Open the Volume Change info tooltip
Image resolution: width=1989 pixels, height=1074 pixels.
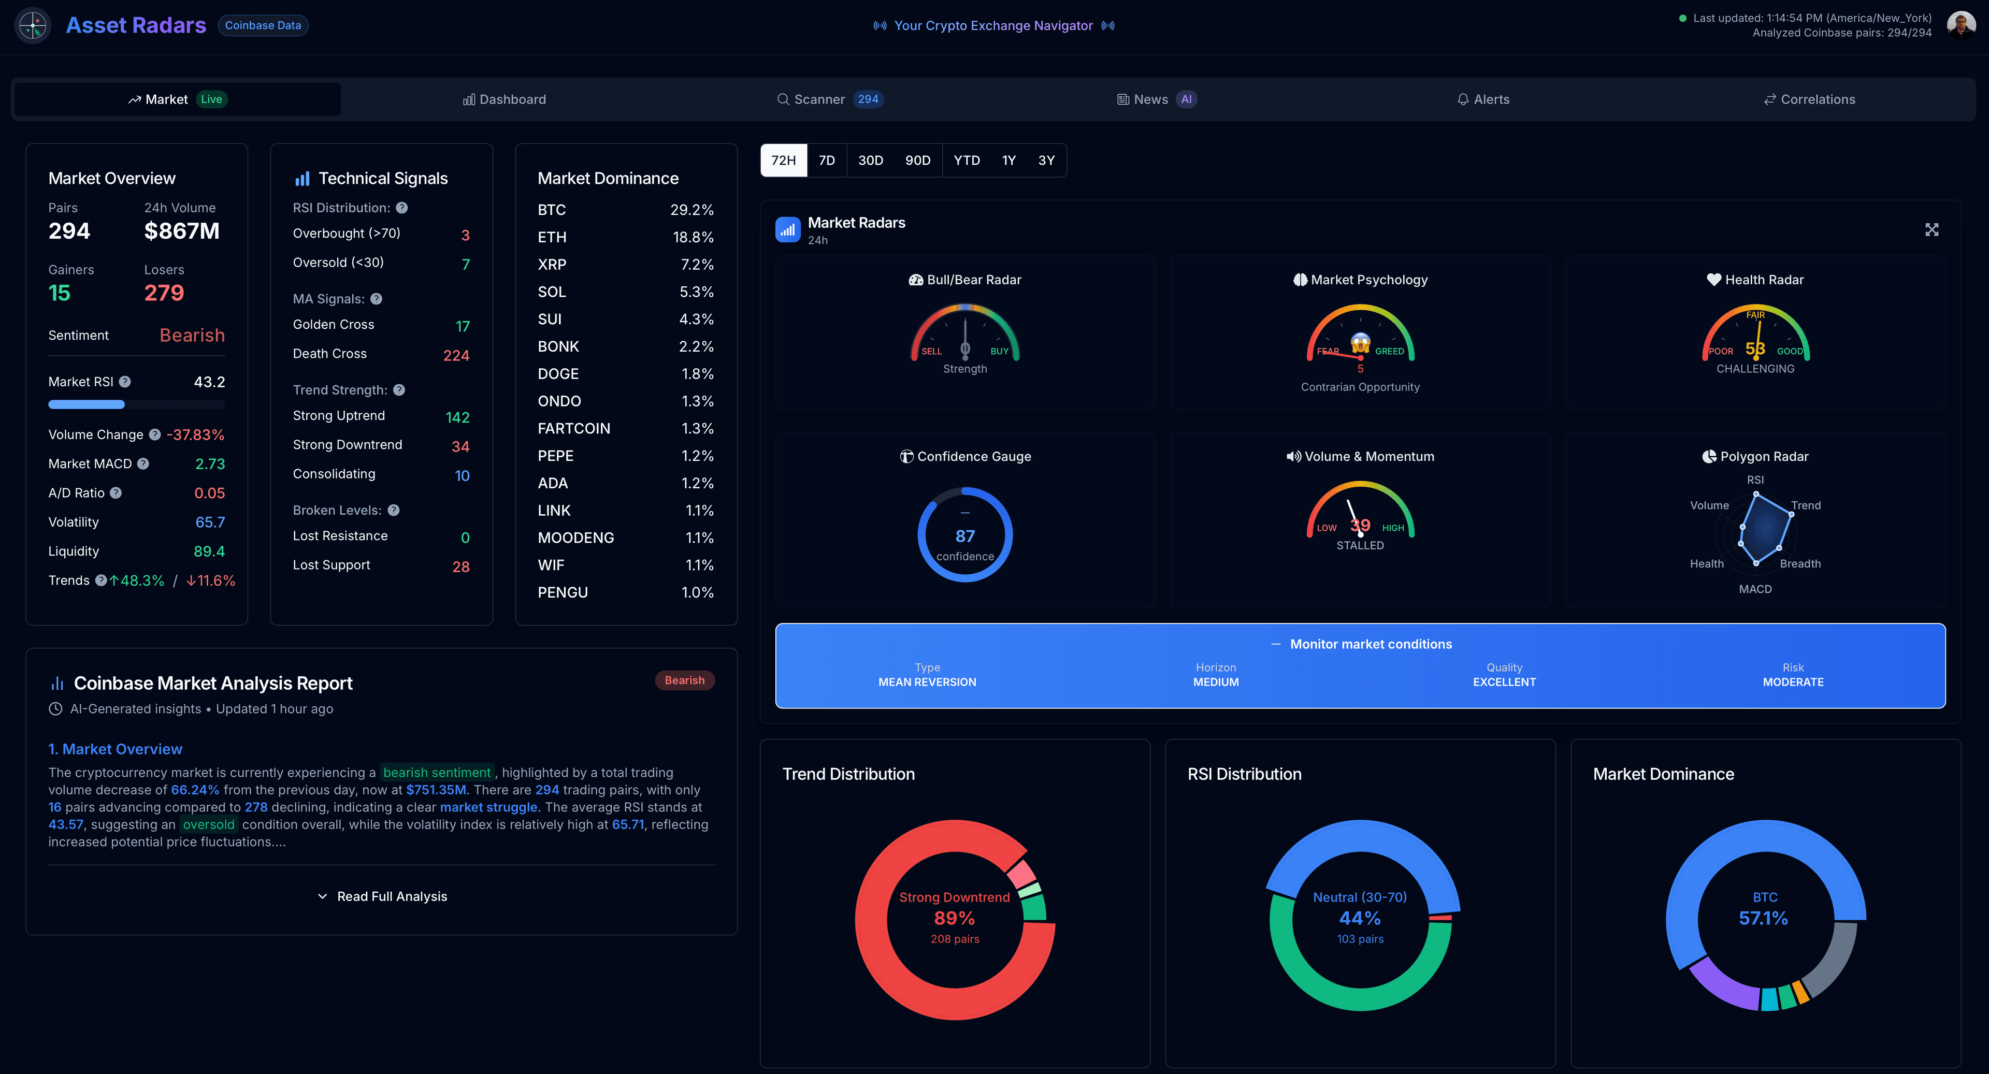[154, 434]
